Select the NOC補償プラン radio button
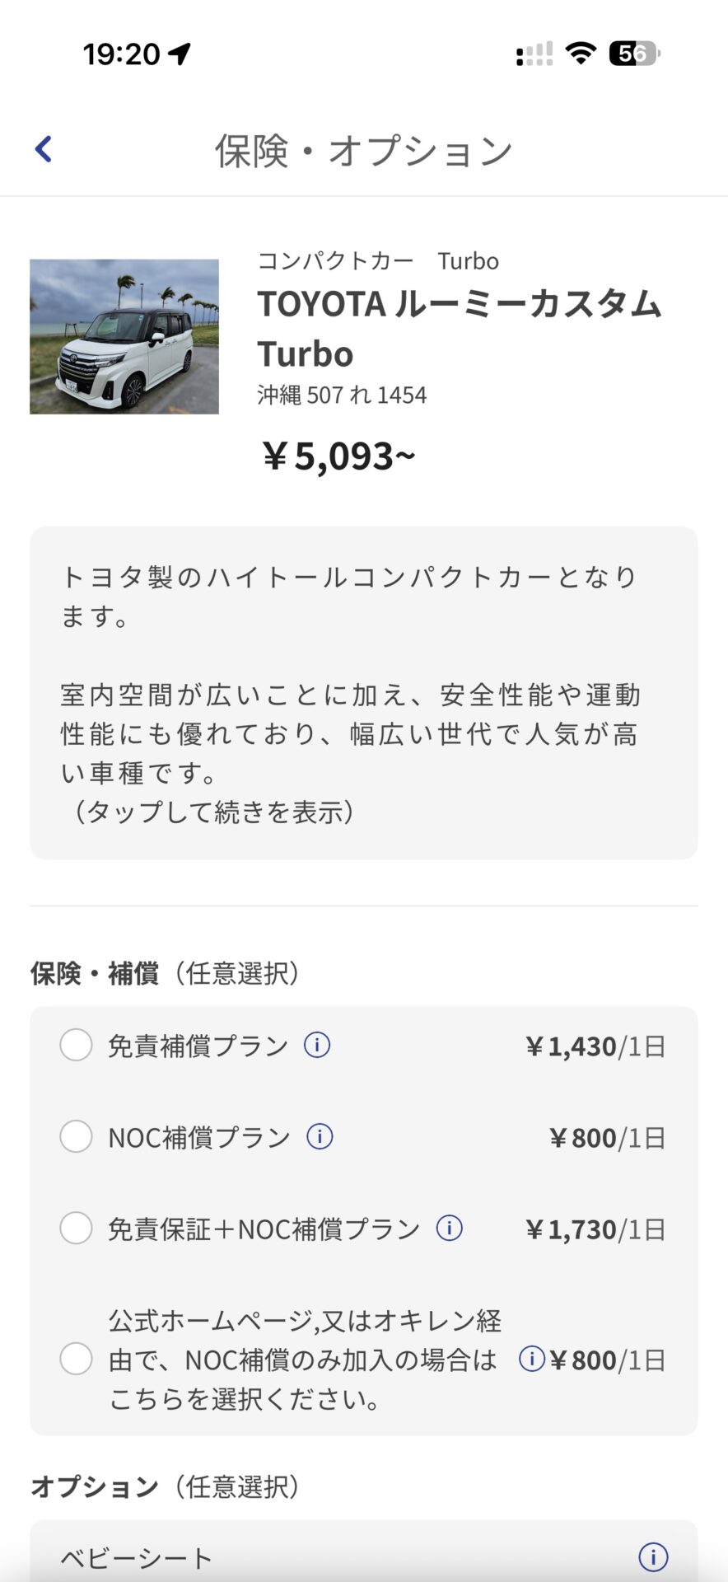The width and height of the screenshot is (728, 1582). pyautogui.click(x=76, y=1137)
